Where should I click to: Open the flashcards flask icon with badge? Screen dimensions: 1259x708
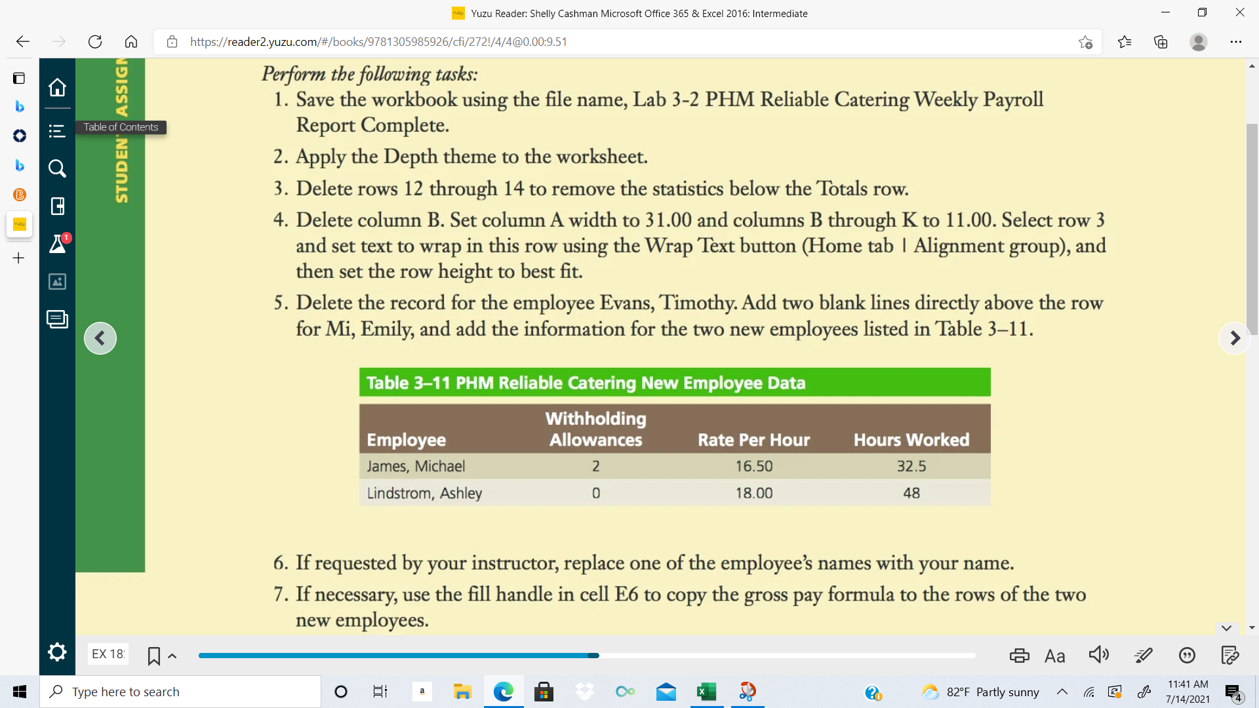click(58, 243)
